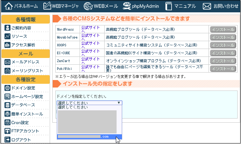Image resolution: width=241 pixels, height=144 pixels.
Task: Open EC-CUBE 公式サイトへ link
Action: point(90,53)
